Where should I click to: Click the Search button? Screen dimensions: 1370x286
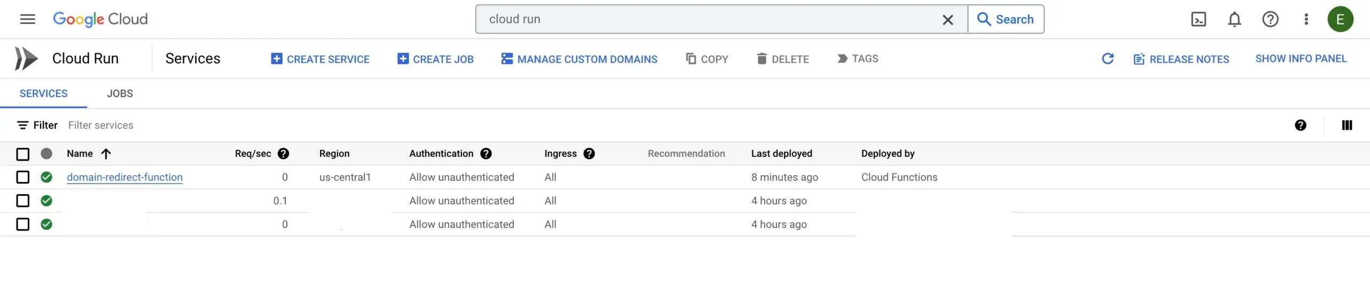(x=1006, y=19)
